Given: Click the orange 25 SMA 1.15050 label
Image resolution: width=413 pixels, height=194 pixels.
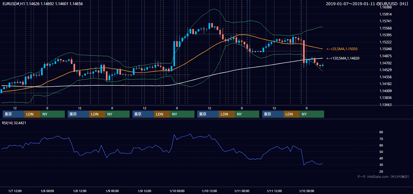Looking at the screenshot, I should click(x=342, y=49).
